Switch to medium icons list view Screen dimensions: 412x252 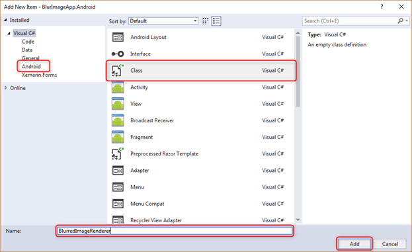click(216, 21)
